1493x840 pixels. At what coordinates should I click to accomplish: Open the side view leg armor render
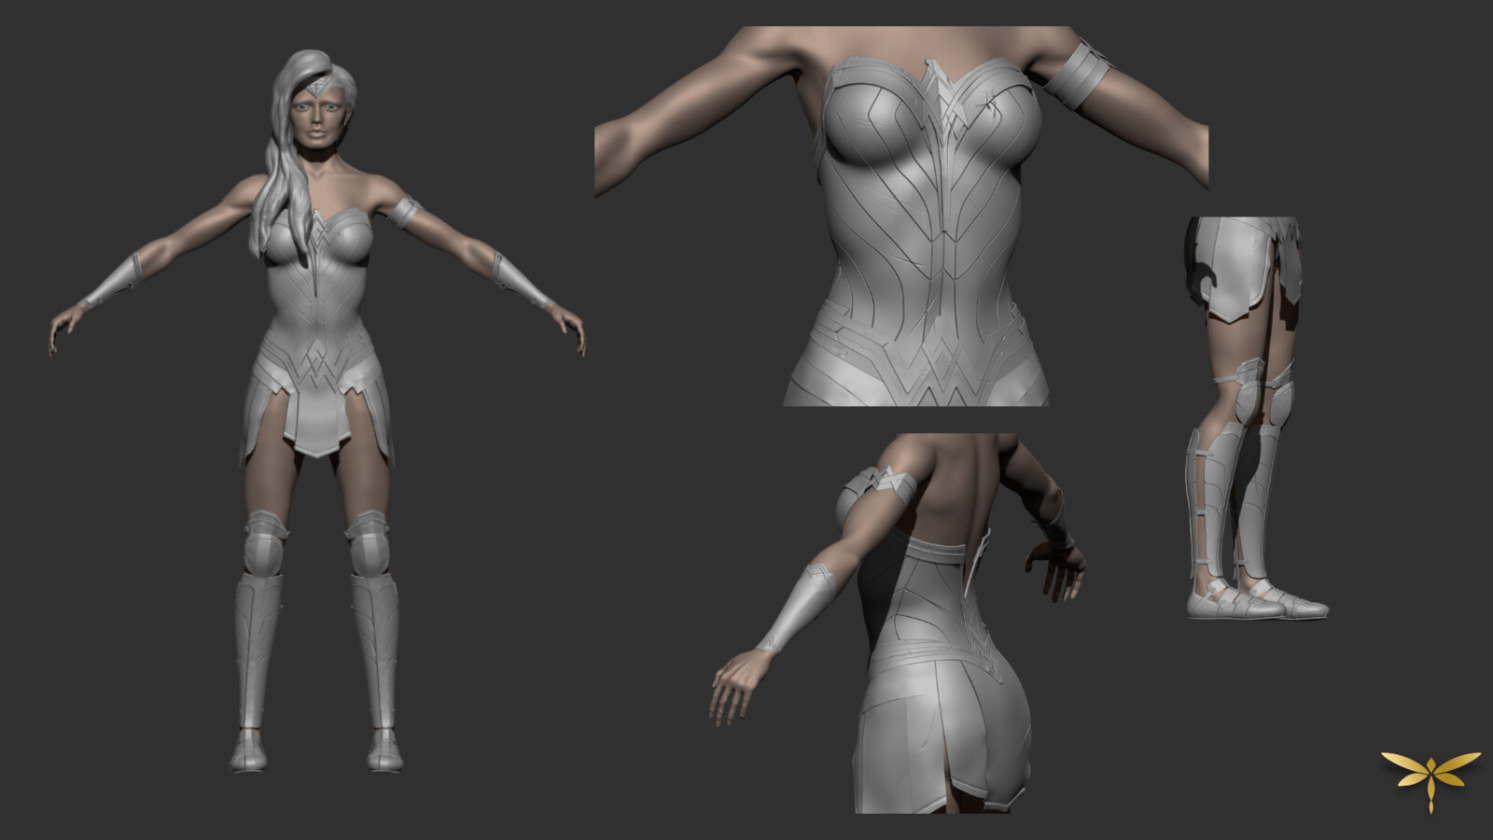[1257, 417]
